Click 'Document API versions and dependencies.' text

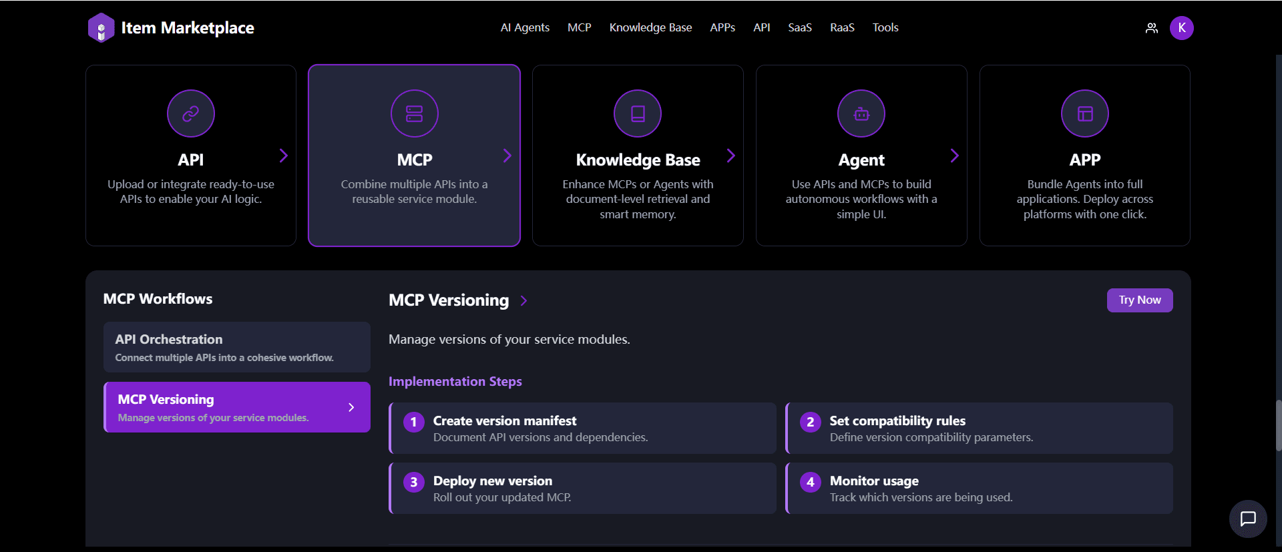pos(541,437)
